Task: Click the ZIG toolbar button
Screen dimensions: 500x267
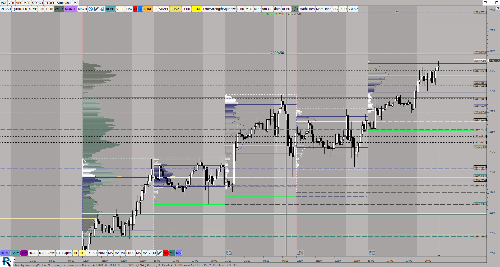Action: click(335, 9)
